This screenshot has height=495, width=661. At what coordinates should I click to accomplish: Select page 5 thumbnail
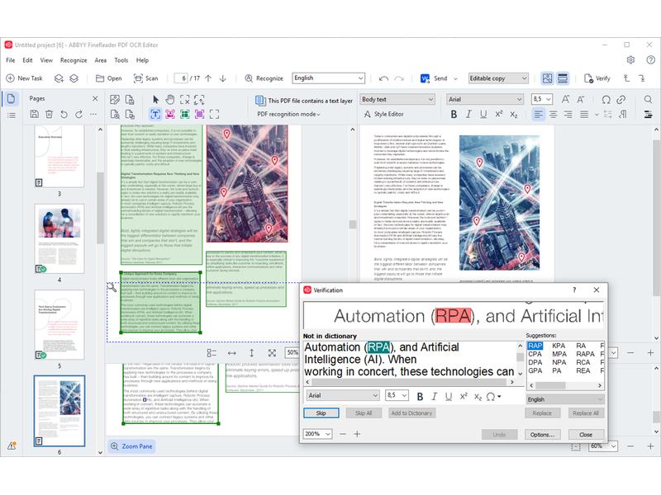click(x=59, y=324)
